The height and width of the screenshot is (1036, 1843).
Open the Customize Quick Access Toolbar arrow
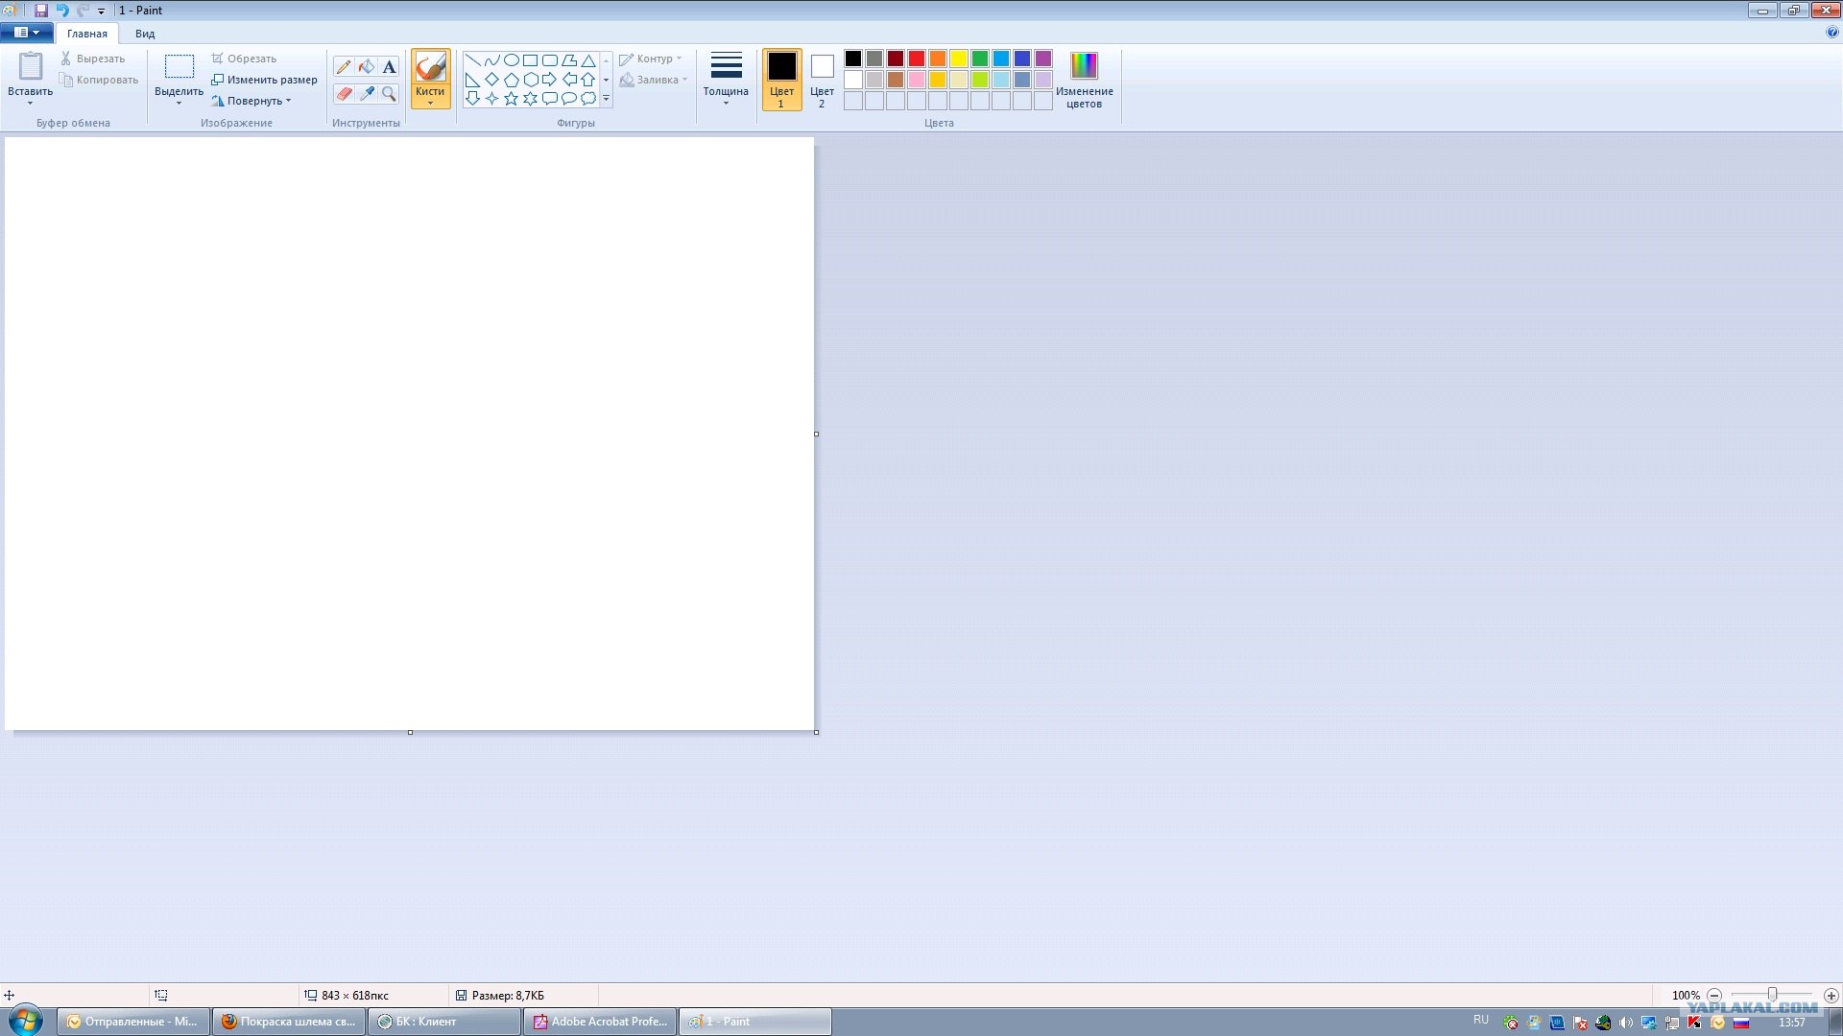(x=101, y=12)
